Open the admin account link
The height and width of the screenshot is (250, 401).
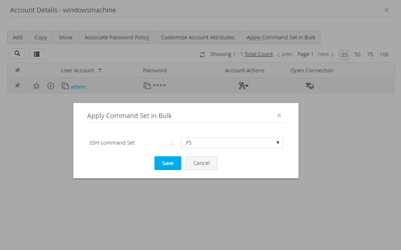pos(78,87)
